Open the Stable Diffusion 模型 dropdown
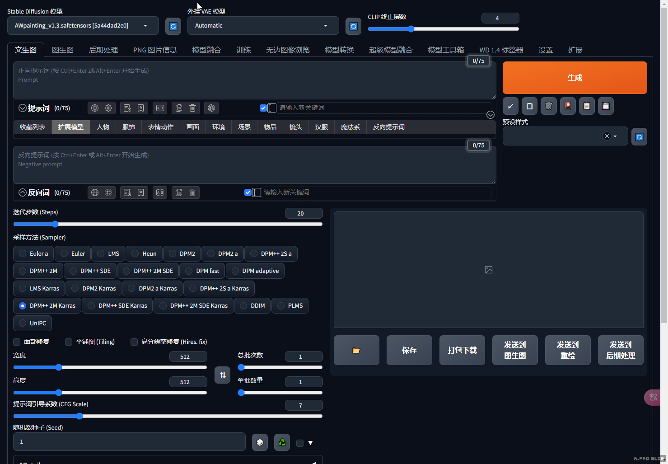 pyautogui.click(x=83, y=26)
